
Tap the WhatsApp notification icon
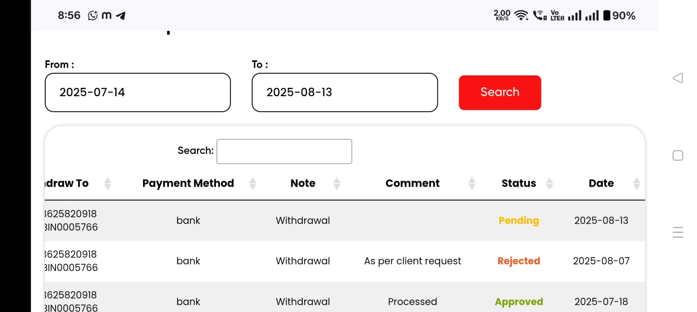click(x=93, y=16)
